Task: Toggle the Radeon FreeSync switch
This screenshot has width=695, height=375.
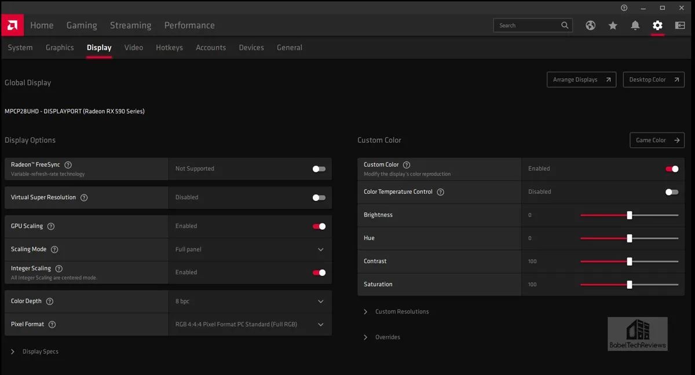Action: [x=319, y=169]
